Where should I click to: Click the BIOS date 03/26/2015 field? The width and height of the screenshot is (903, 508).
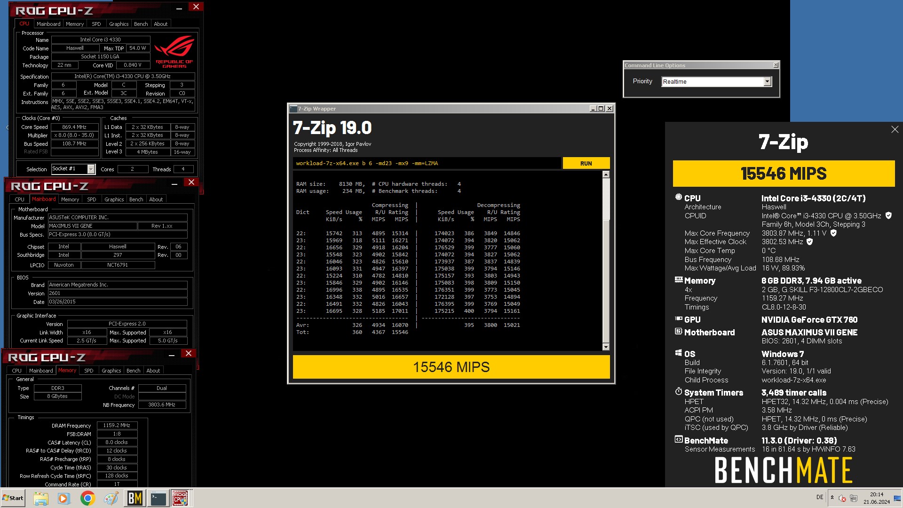118,302
